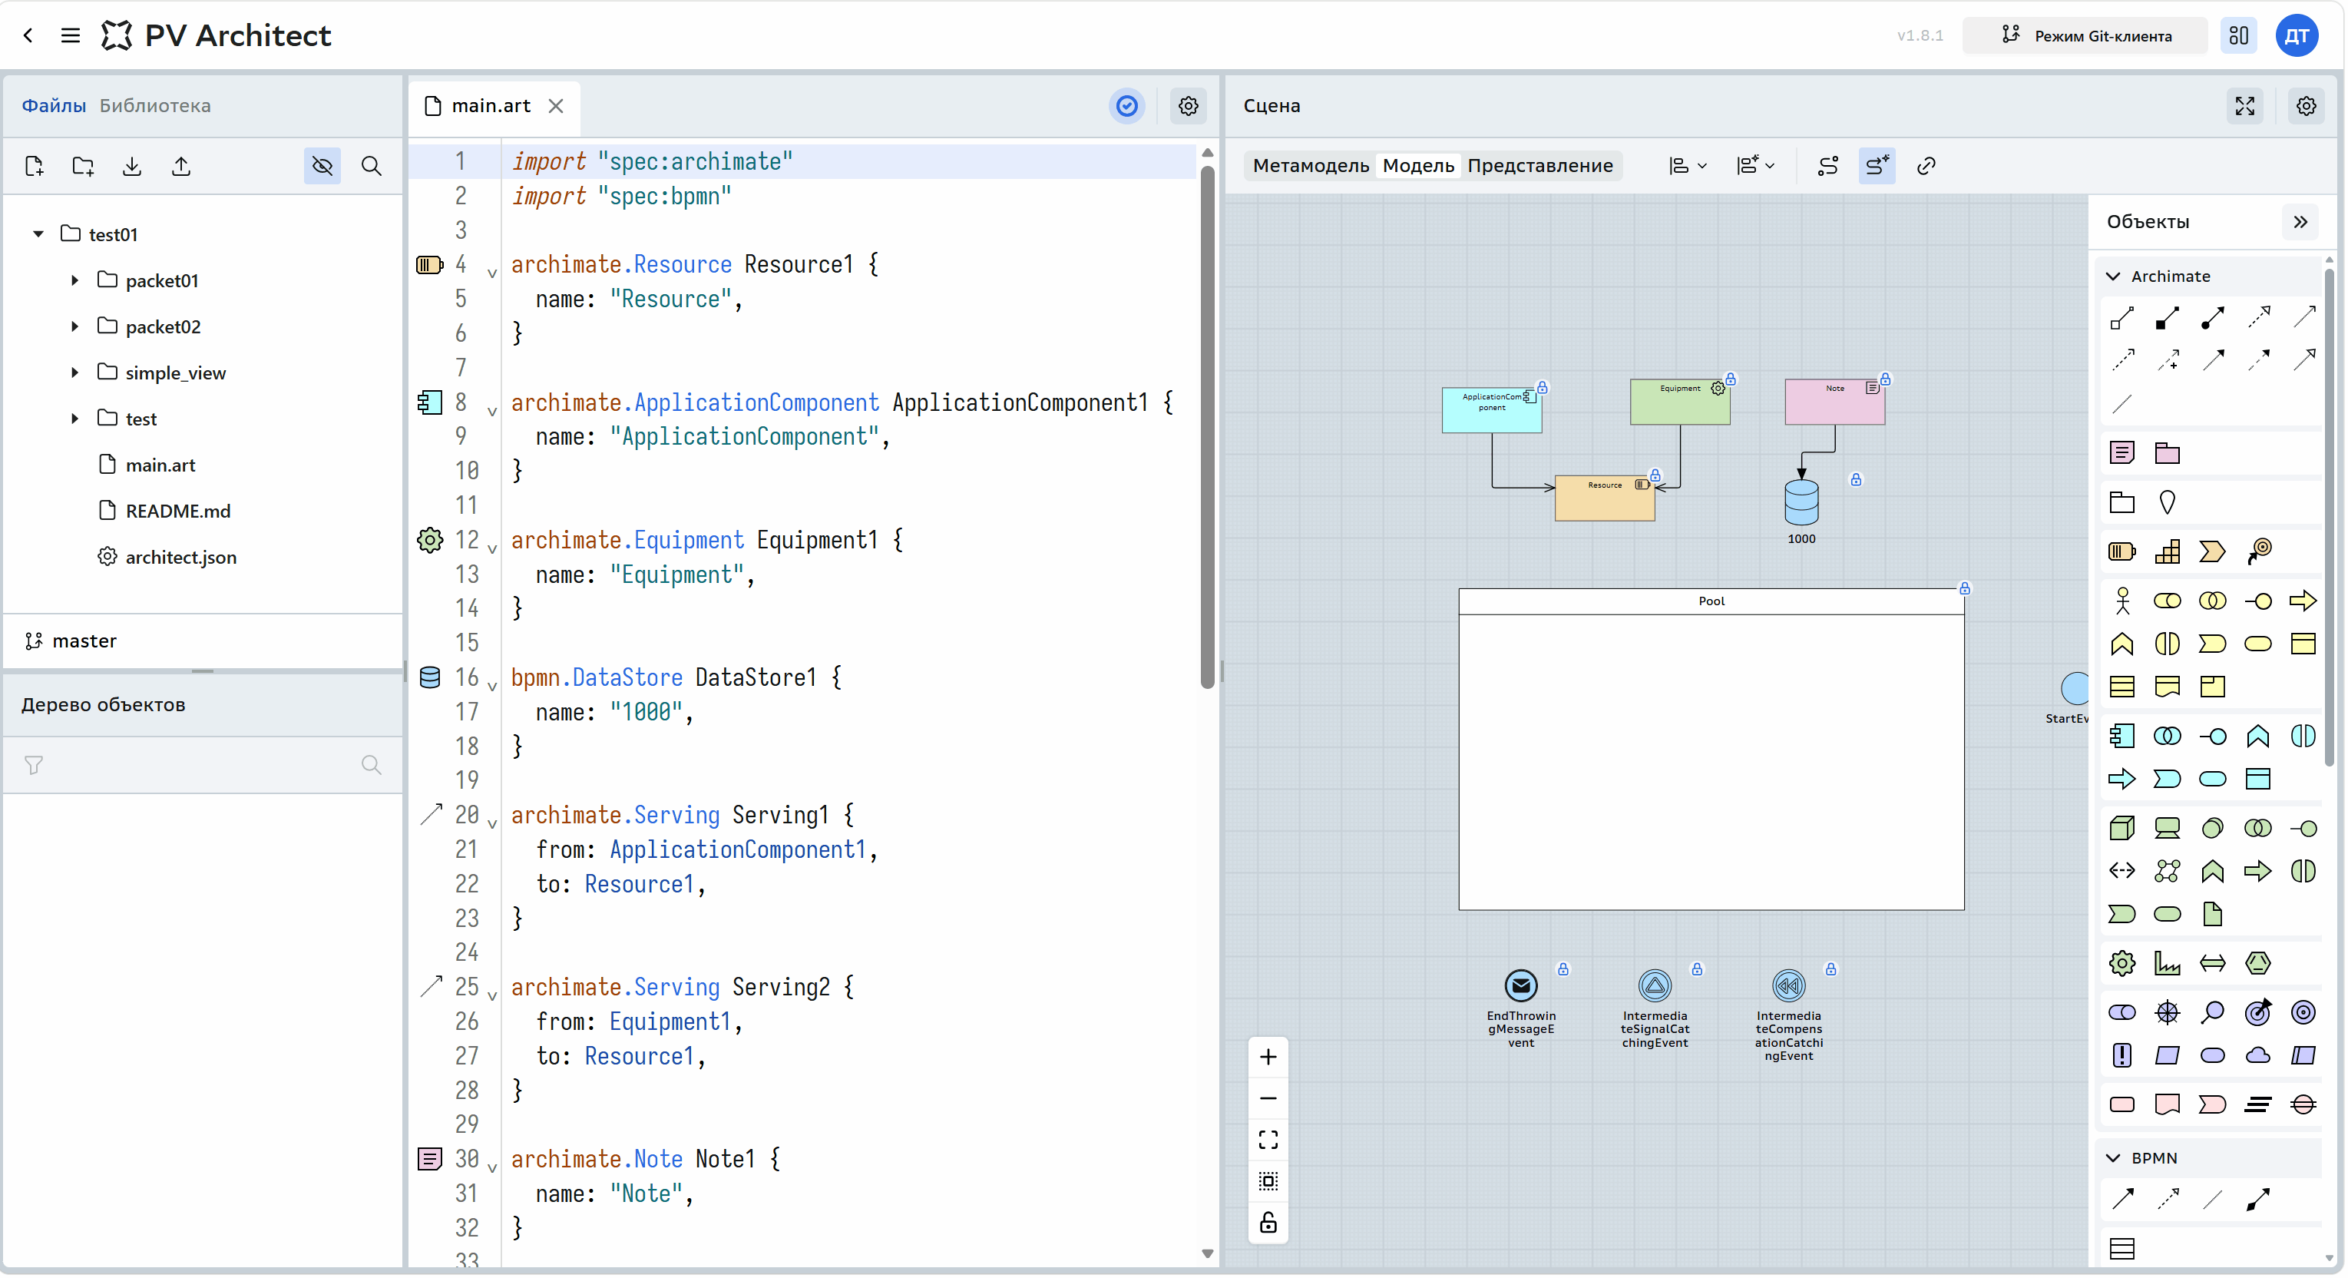Go back with the back arrow
Screen dimensions: 2348x1278
coord(28,35)
